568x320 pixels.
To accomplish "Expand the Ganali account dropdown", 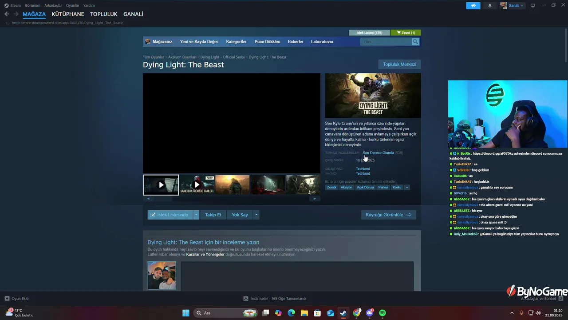I will 513,5.
